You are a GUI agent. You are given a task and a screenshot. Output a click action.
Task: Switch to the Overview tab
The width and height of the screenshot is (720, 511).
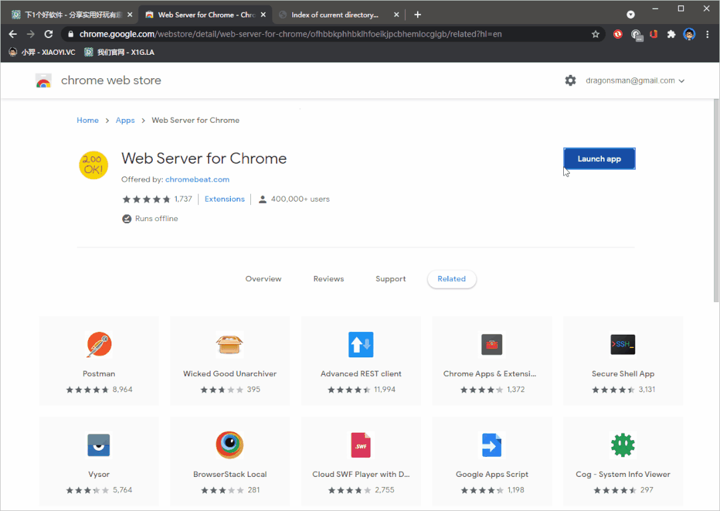click(264, 279)
